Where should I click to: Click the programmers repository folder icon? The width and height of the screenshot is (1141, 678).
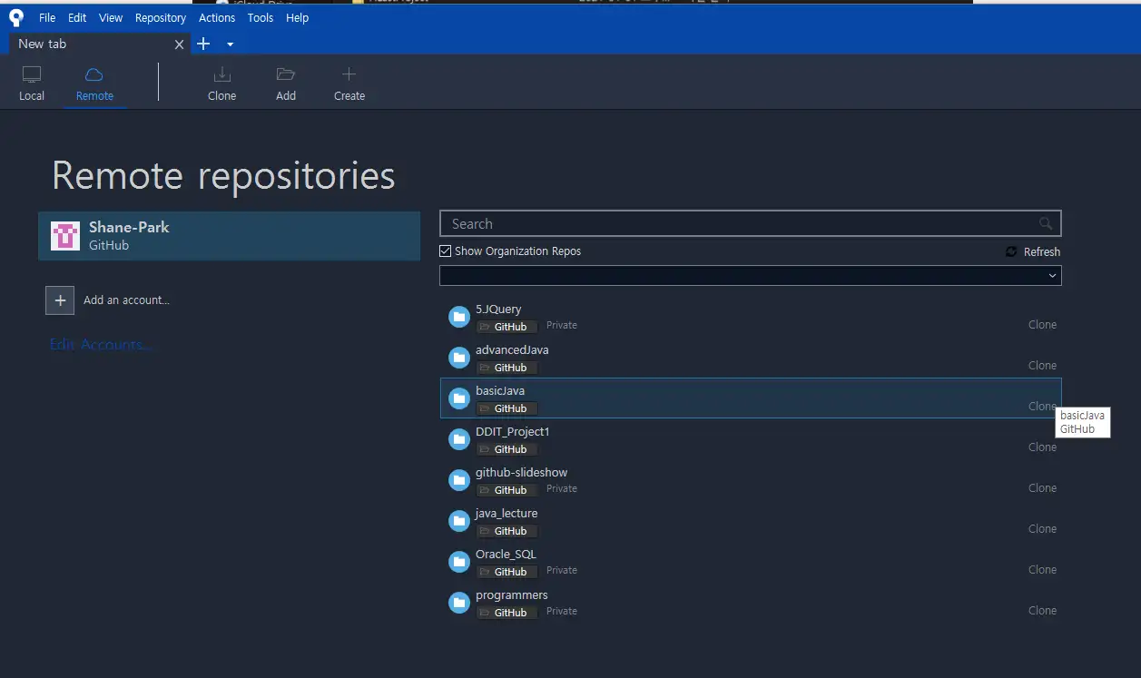tap(459, 603)
